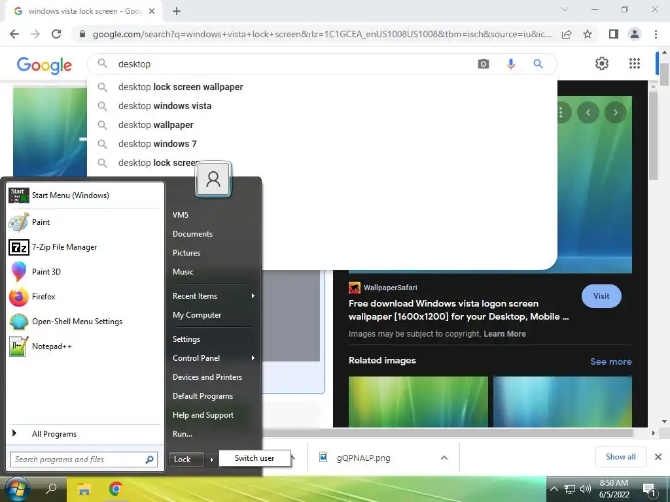Viewport: 670px width, 502px height.
Task: Open Chrome three-dot menu
Action: pos(656,34)
